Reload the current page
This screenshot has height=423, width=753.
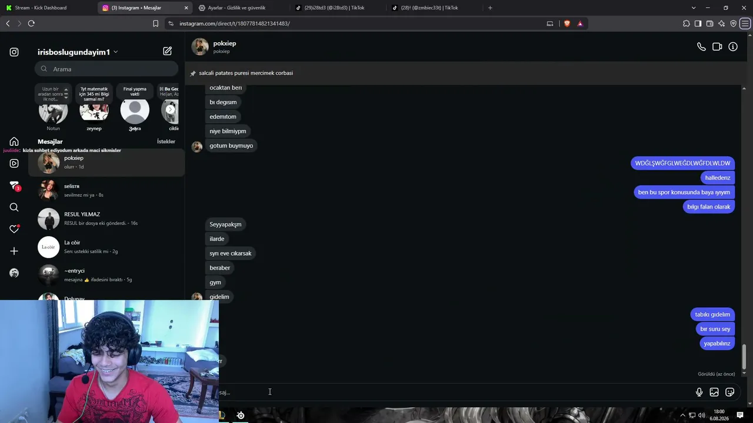coord(31,23)
